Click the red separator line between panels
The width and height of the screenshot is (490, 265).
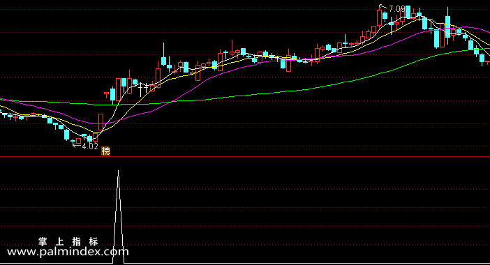coord(245,156)
